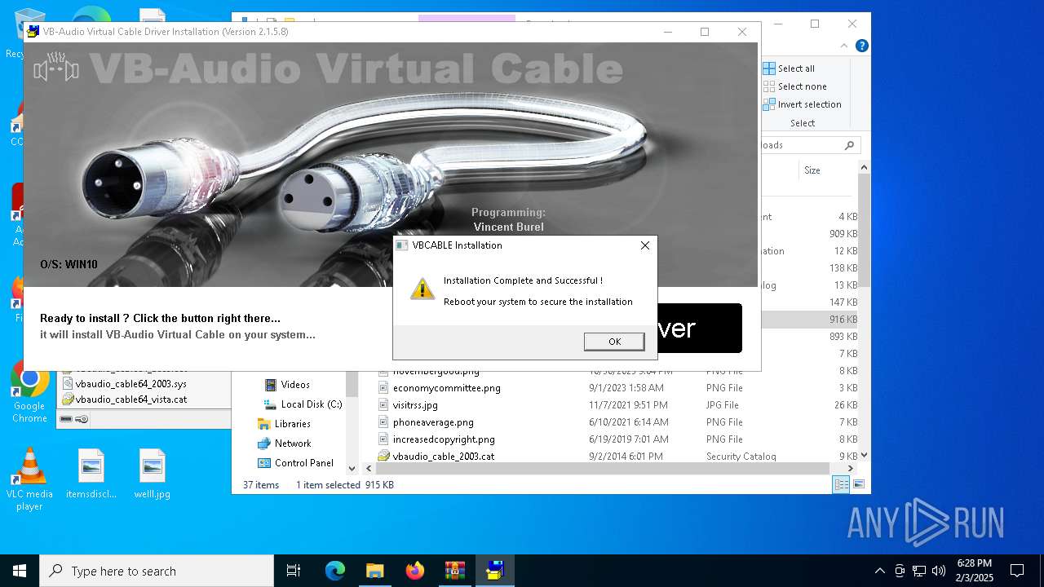Minimize the VB-Audio Virtual Cable installer window
Viewport: 1044px width, 587px height.
point(668,32)
